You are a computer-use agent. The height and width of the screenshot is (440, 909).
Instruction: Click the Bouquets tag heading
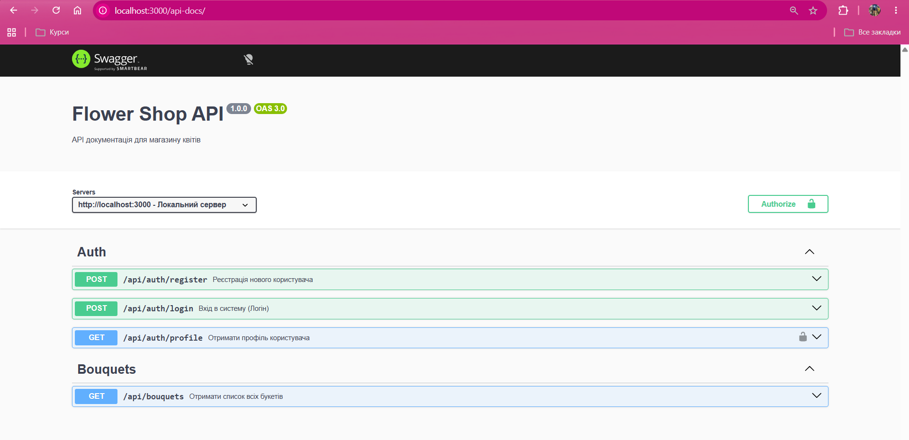107,369
